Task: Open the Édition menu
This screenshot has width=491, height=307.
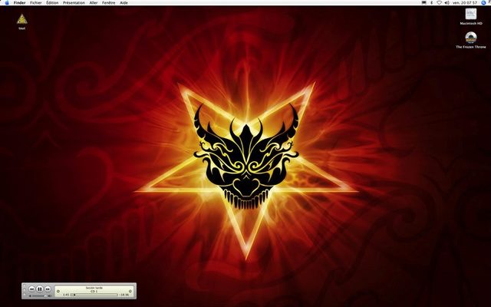Action: [x=52, y=2]
